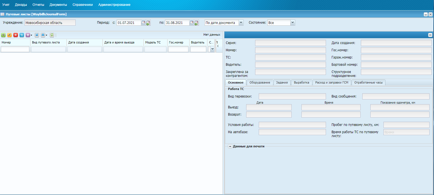Image resolution: width=434 pixels, height=195 pixels.
Task: Open filter dropdown under 'С...' column
Action: click(x=212, y=49)
